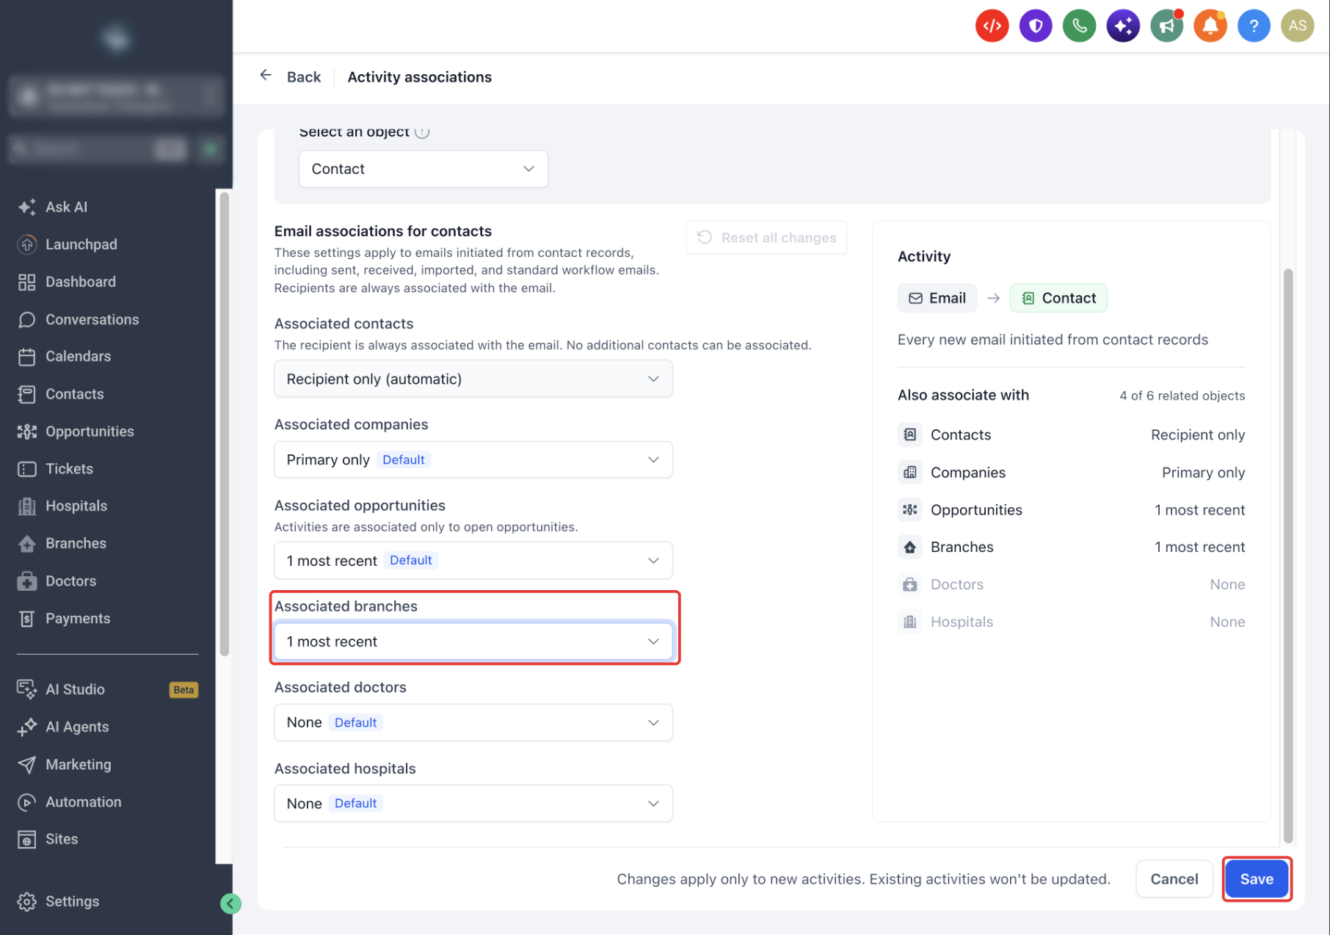Open AI Studio Beta in the sidebar

click(x=107, y=690)
